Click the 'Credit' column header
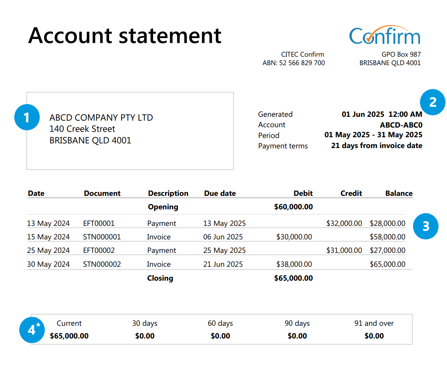Screen dimensions: 447x367 351,194
